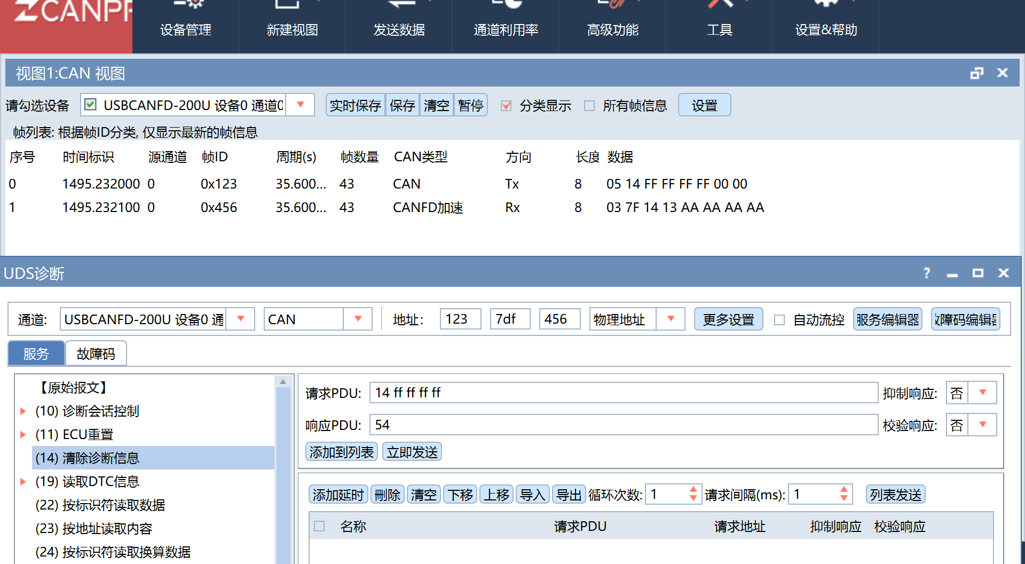Click the 添加到列表 button

[342, 452]
